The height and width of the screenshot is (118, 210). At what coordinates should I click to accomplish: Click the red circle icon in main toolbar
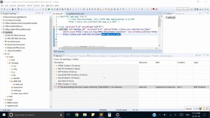coord(157,9)
